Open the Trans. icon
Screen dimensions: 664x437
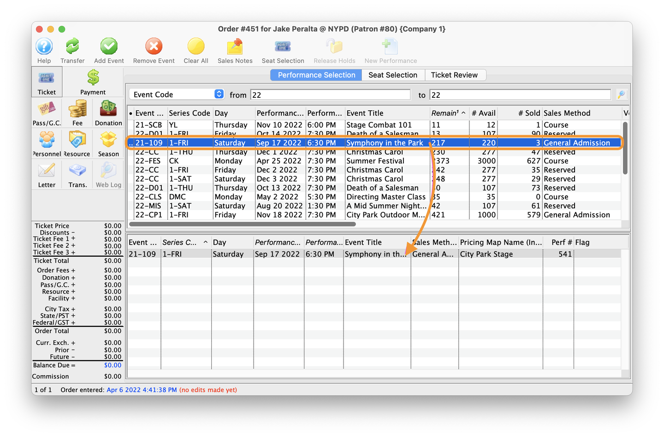[77, 171]
